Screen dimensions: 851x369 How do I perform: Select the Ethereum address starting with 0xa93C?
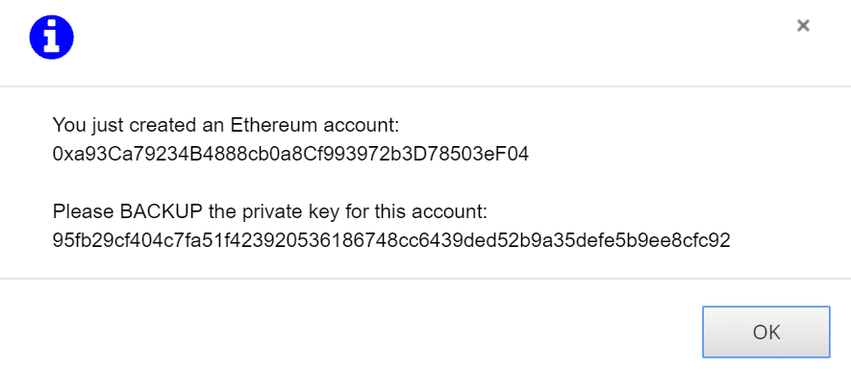(x=290, y=155)
